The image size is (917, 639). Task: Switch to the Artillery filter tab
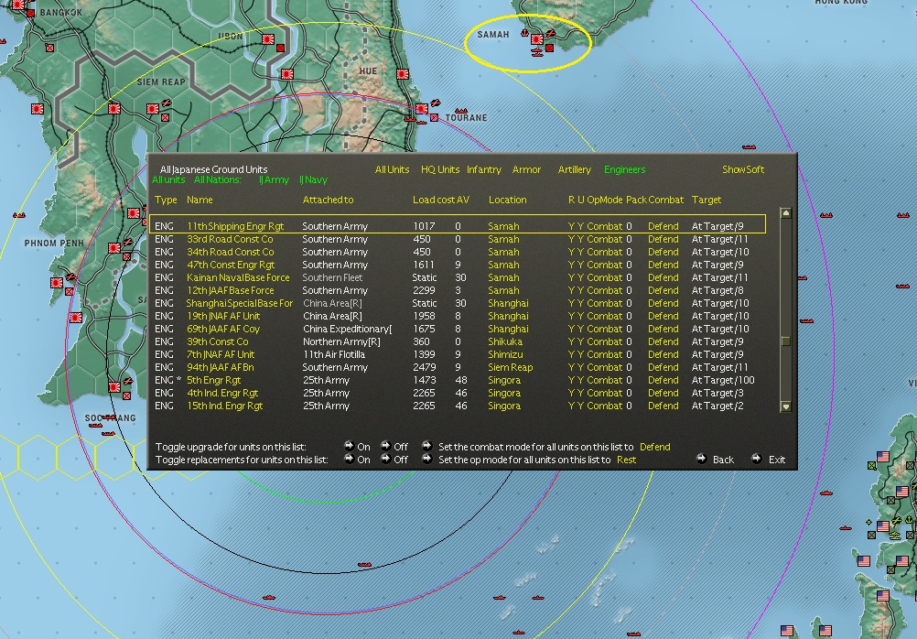(x=575, y=169)
